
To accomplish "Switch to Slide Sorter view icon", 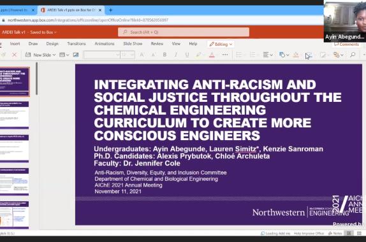I will (x=359, y=233).
